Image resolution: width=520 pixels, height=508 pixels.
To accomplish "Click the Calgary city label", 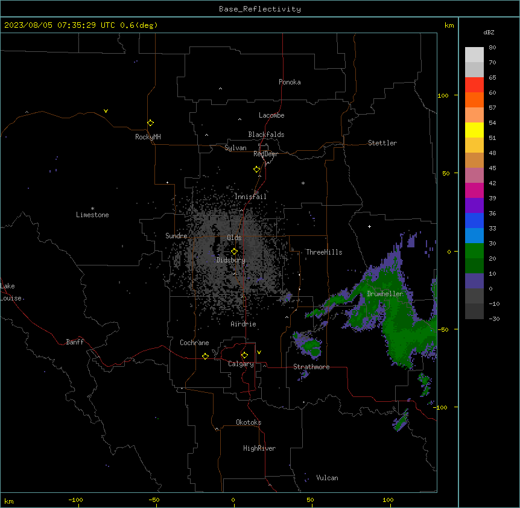I will [x=241, y=364].
